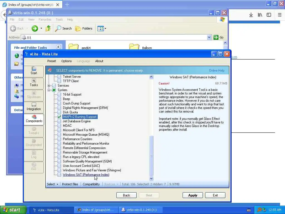Click the browser downloads arrow icon
This screenshot has width=285, height=214.
[x=251, y=15]
